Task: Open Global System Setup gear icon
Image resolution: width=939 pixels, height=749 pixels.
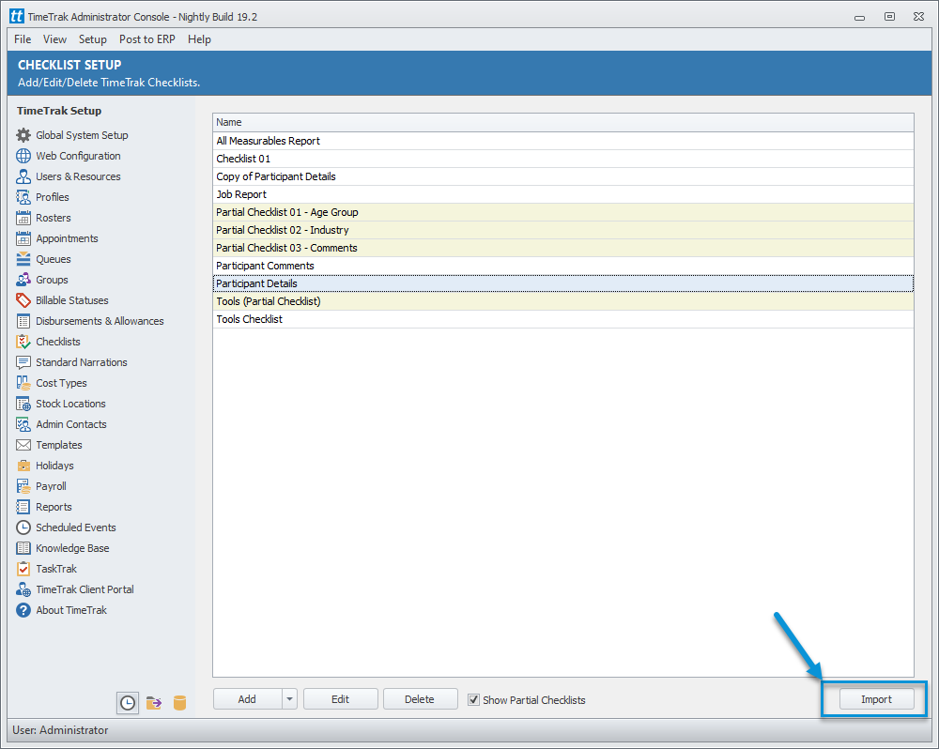Action: [23, 135]
